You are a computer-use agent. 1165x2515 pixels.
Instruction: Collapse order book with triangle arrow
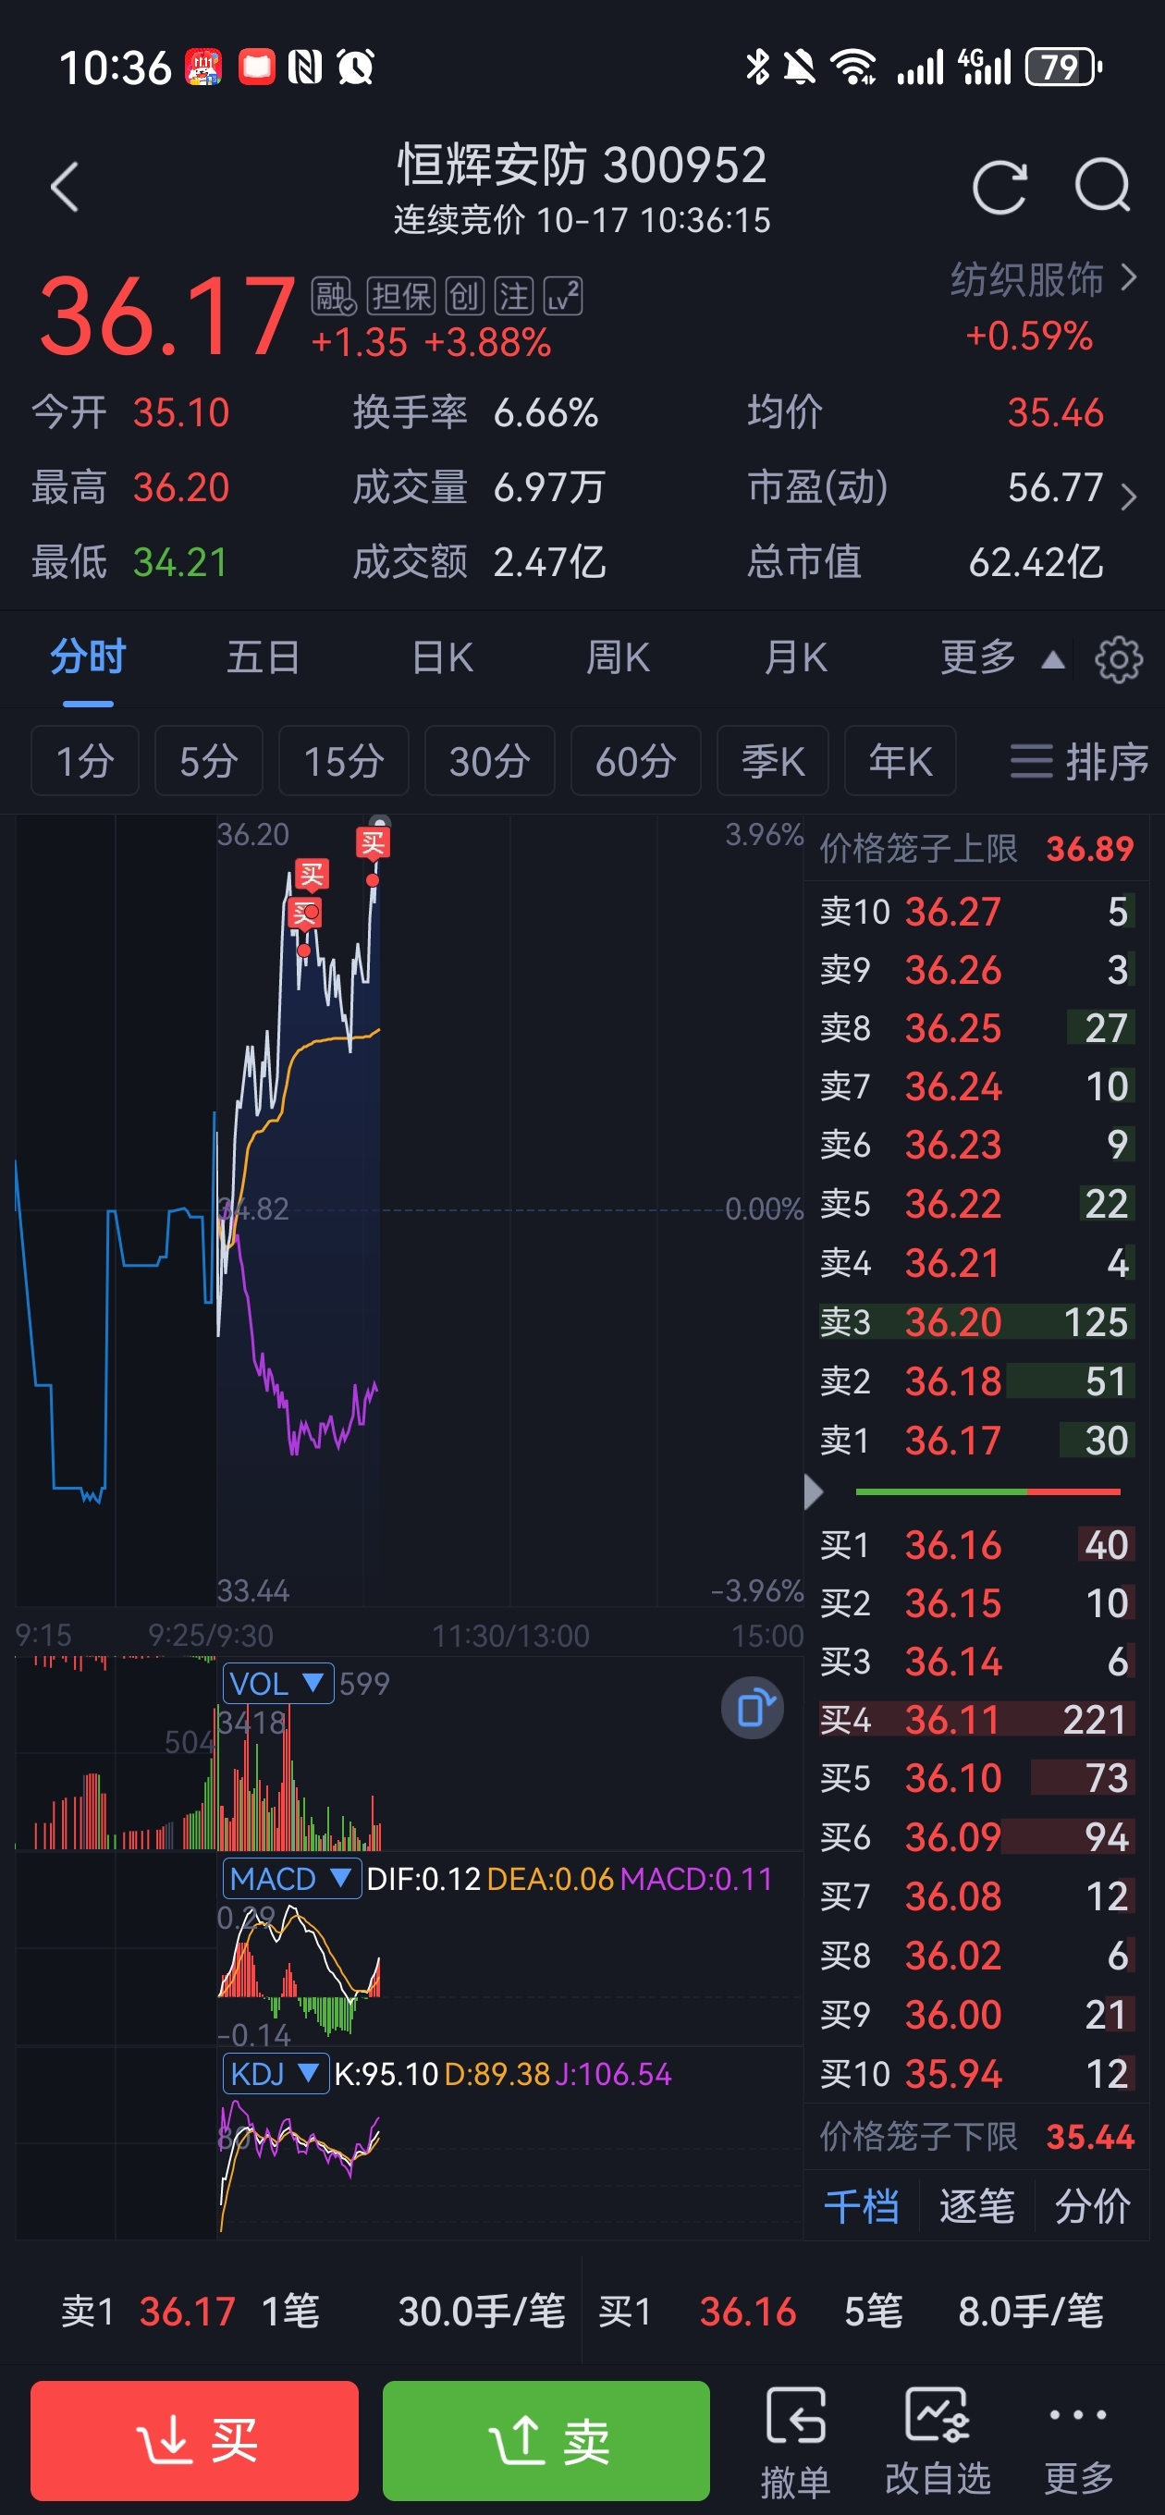point(813,1491)
